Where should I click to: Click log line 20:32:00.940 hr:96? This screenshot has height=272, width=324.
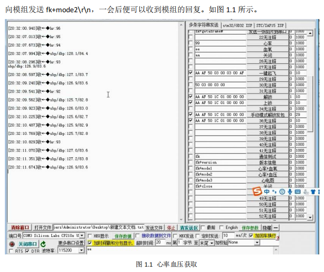coord(34,28)
